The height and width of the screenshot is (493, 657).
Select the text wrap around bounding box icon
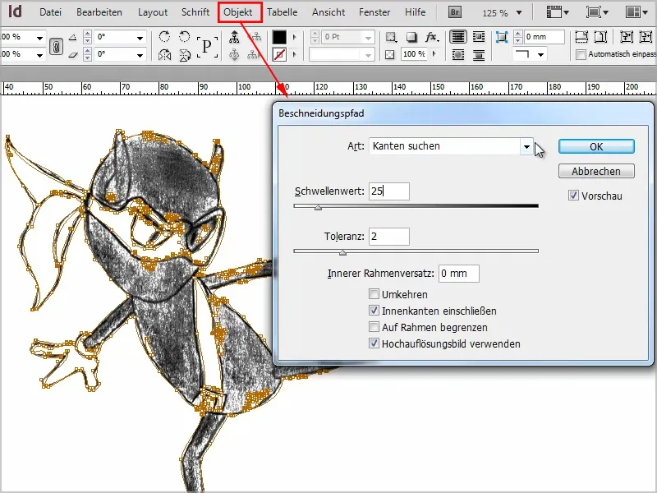click(477, 36)
